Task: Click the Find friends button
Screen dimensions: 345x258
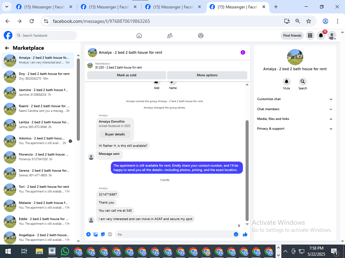Action: pos(292,36)
